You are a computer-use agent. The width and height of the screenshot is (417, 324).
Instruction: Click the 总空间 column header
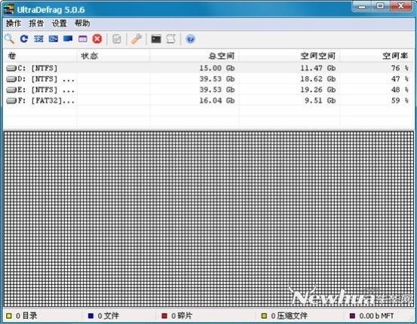point(194,56)
